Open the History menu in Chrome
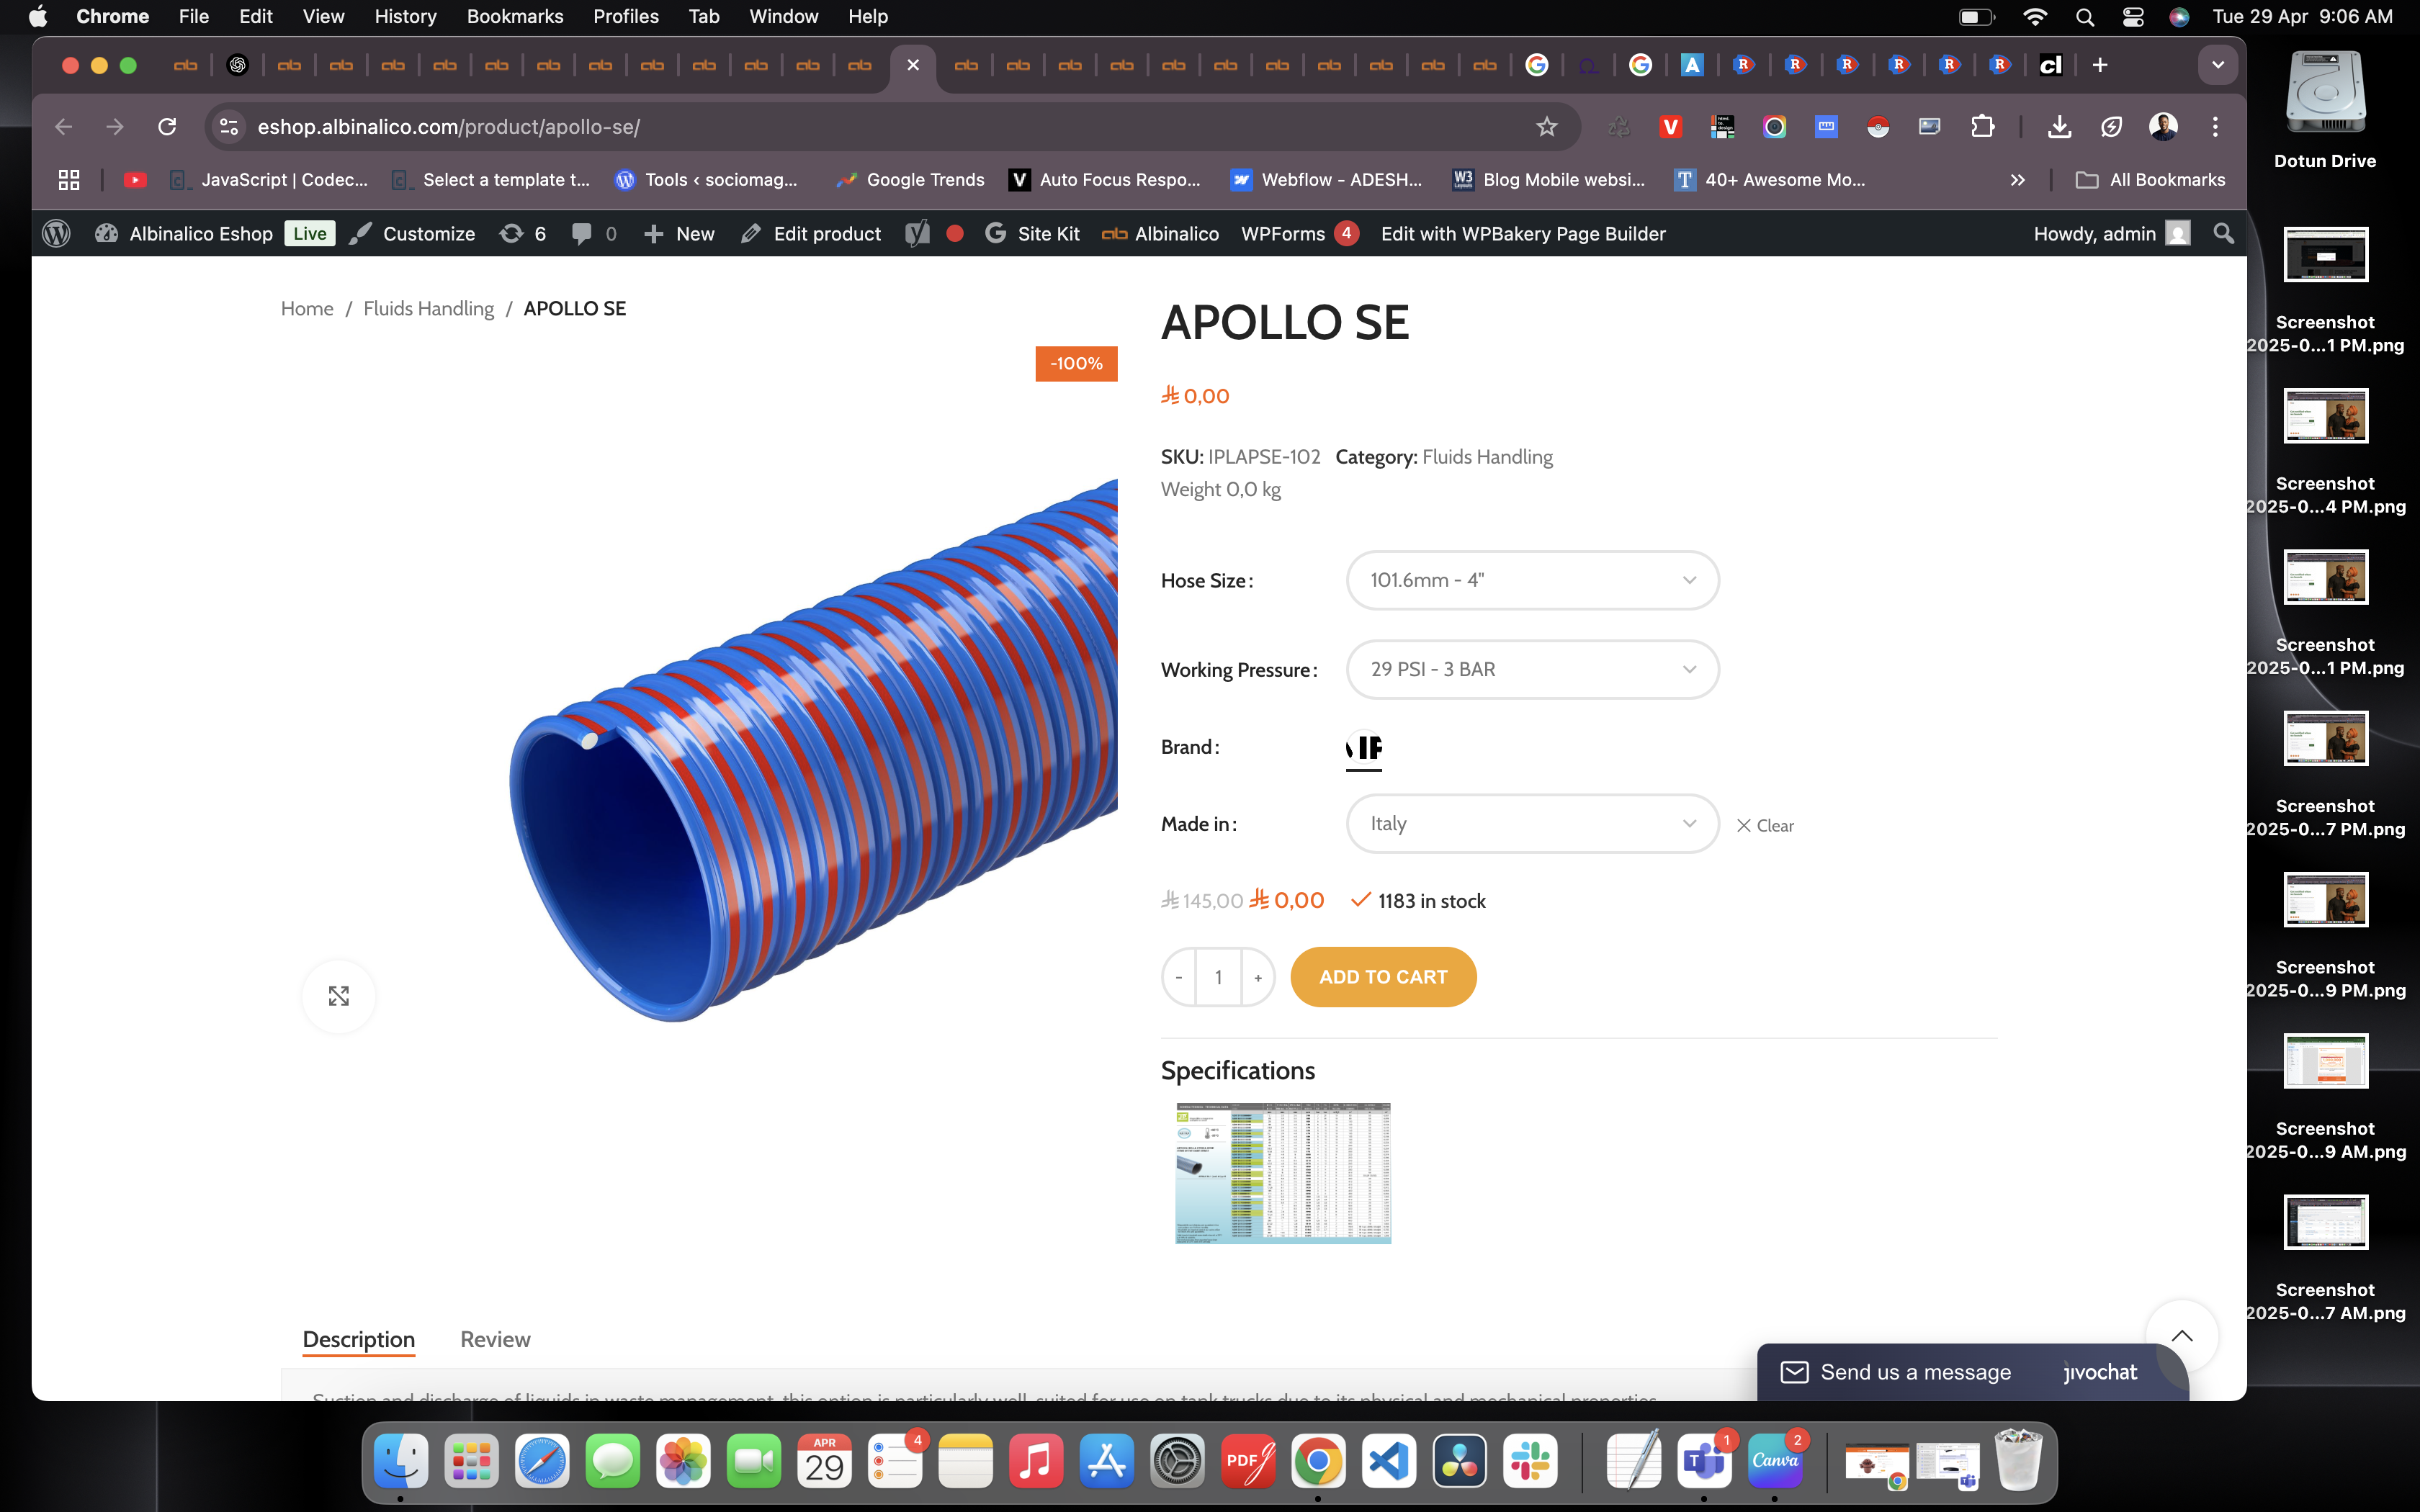2420x1512 pixels. tap(405, 17)
